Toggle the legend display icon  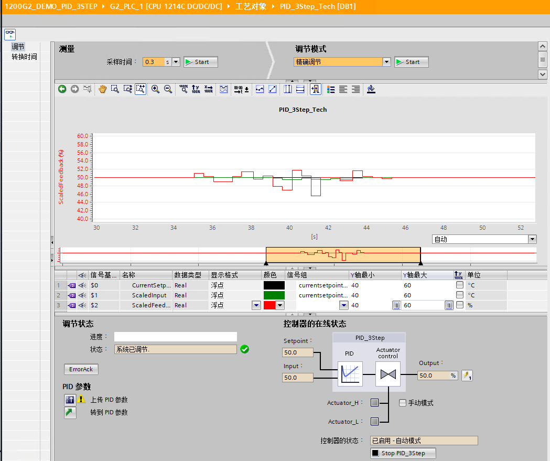click(x=331, y=89)
